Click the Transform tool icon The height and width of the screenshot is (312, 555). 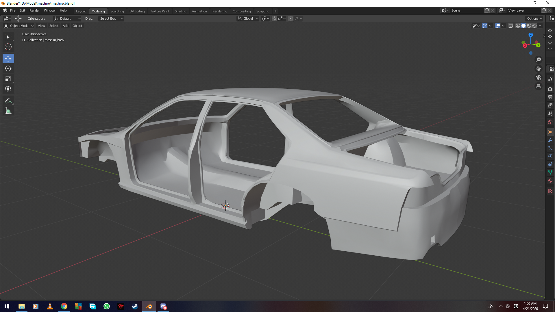coord(8,89)
